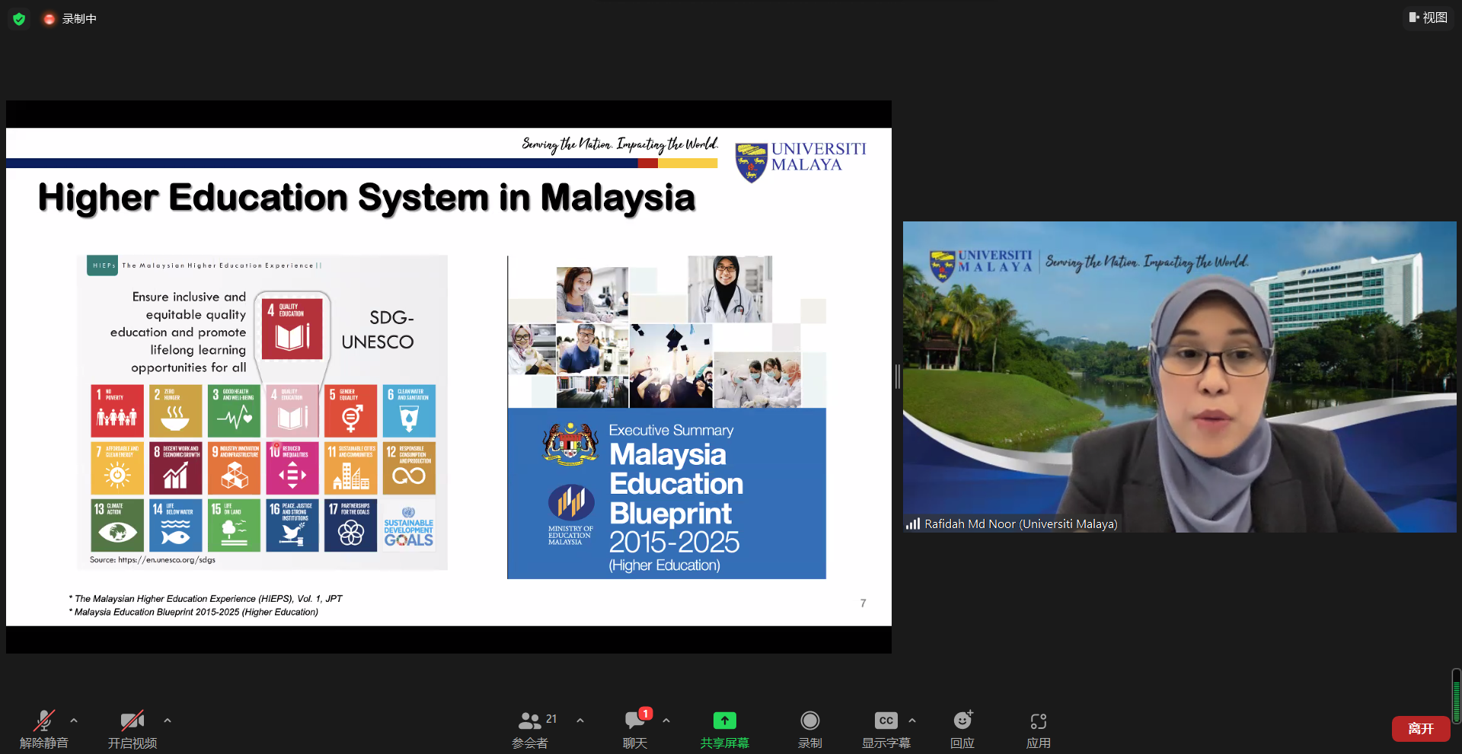This screenshot has width=1462, height=754.
Task: Click the SDG 2 Zero Hunger tile
Action: 175,411
